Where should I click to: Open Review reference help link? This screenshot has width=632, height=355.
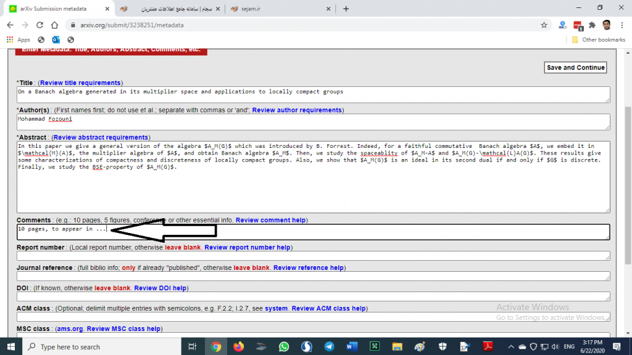coord(309,267)
